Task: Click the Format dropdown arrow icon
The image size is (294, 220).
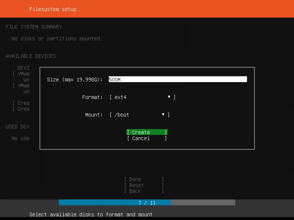Action: tap(169, 97)
